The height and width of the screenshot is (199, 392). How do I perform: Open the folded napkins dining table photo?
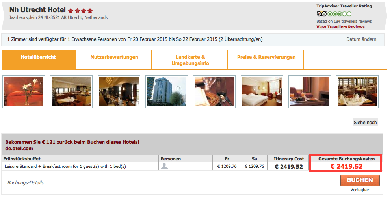[357, 91]
